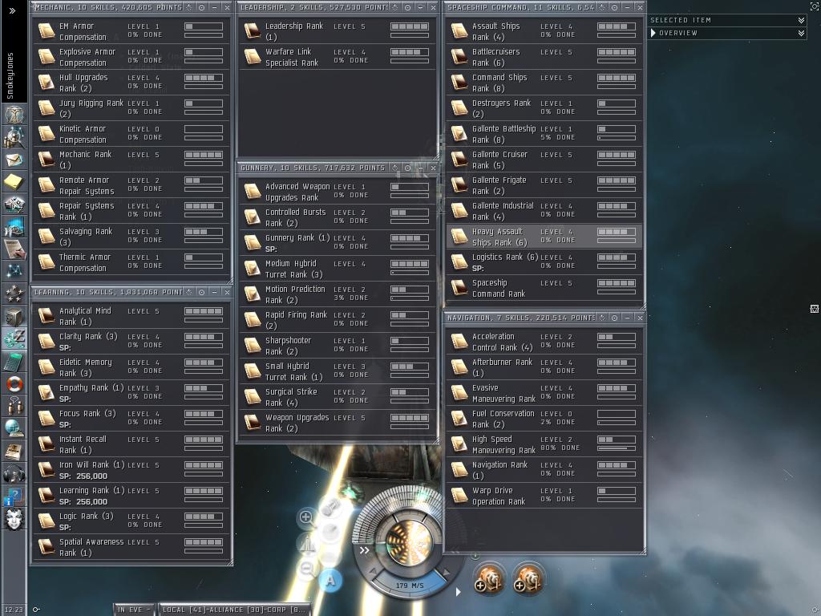Minimize the Learning skills window

(214, 292)
